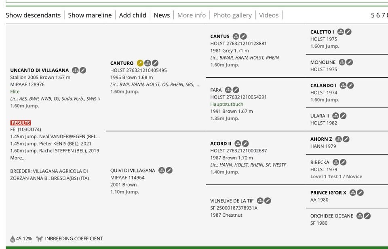Viewport: 388px width, 249px height.
Task: Open CALANDO I horse page
Action: pyautogui.click(x=323, y=85)
